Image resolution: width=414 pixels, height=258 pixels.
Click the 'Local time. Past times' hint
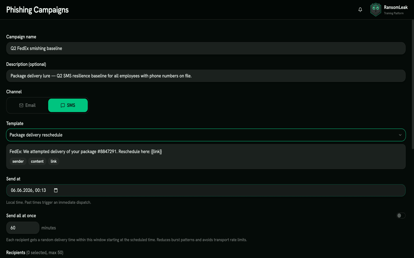tap(49, 202)
